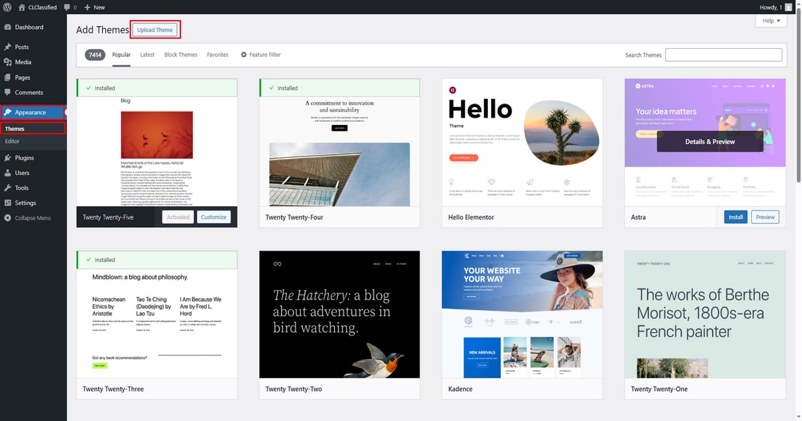Click the Tools wrench icon
The image size is (802, 421).
click(x=7, y=188)
